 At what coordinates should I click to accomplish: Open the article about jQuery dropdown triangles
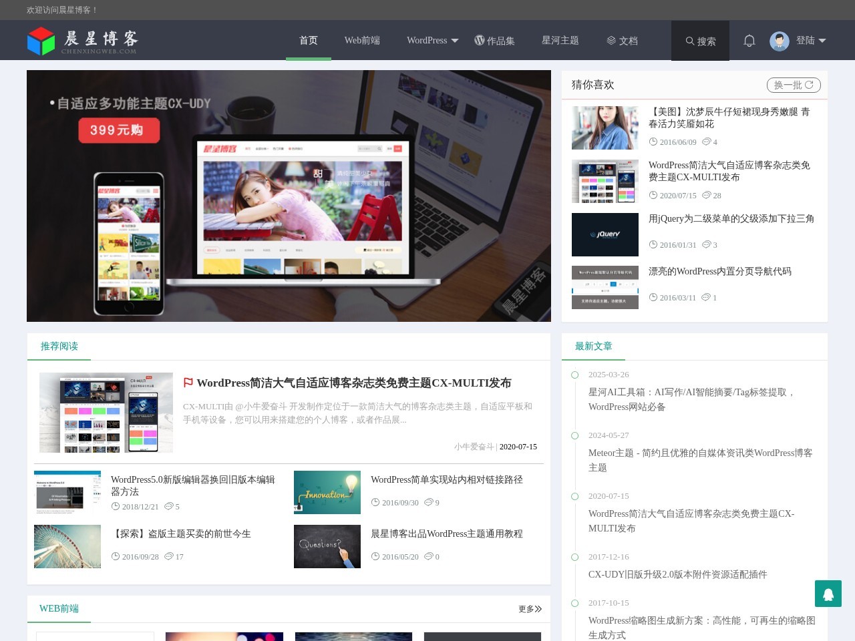731,218
